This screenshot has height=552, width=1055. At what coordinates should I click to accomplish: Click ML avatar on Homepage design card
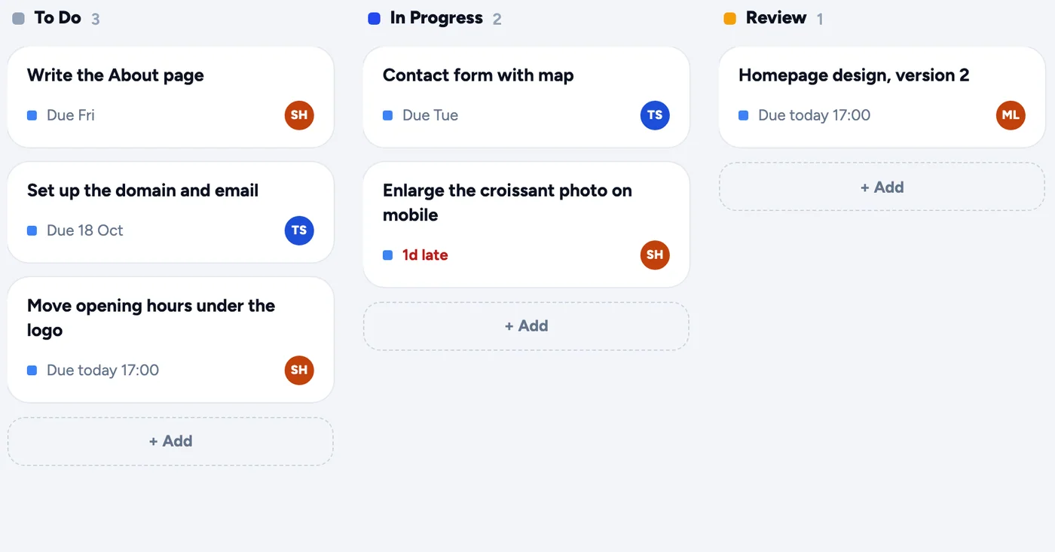tap(1011, 115)
